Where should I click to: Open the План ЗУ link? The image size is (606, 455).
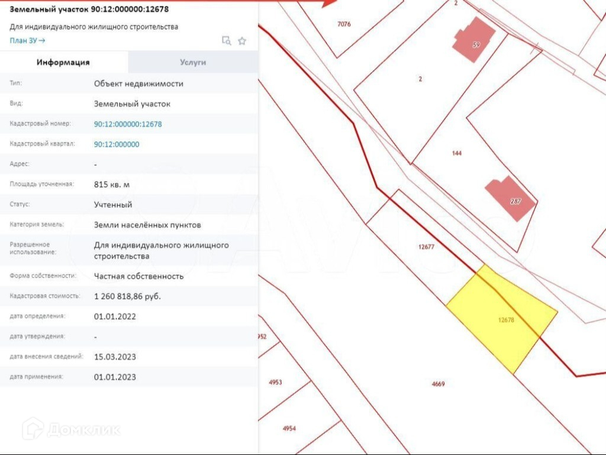click(27, 40)
